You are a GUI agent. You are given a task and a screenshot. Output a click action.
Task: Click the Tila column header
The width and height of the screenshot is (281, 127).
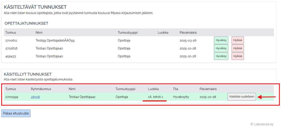click(x=176, y=89)
